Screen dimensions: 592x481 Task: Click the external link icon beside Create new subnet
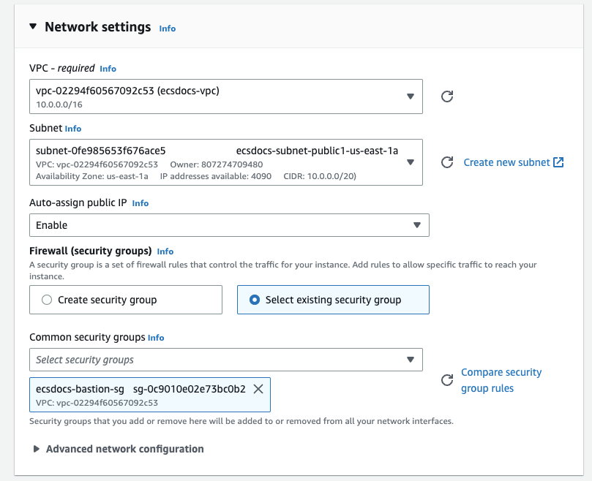(x=558, y=162)
